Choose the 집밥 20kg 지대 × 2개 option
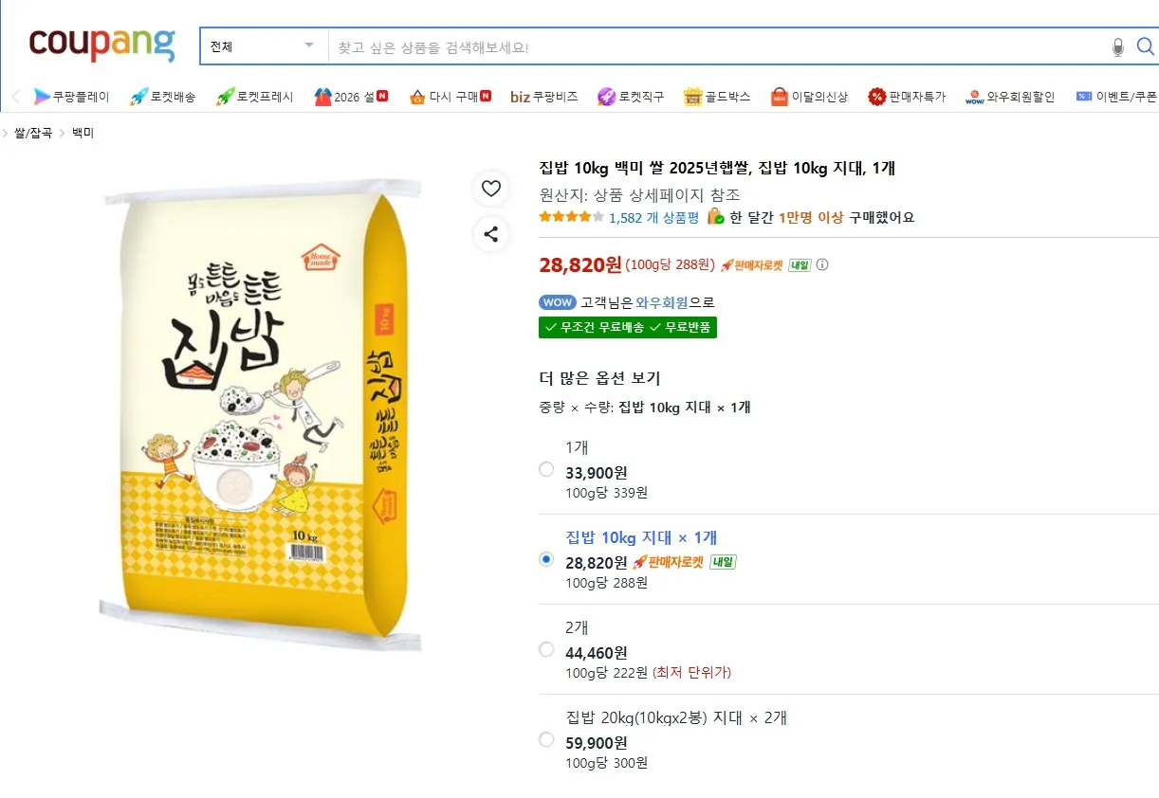The width and height of the screenshot is (1159, 798). [546, 740]
